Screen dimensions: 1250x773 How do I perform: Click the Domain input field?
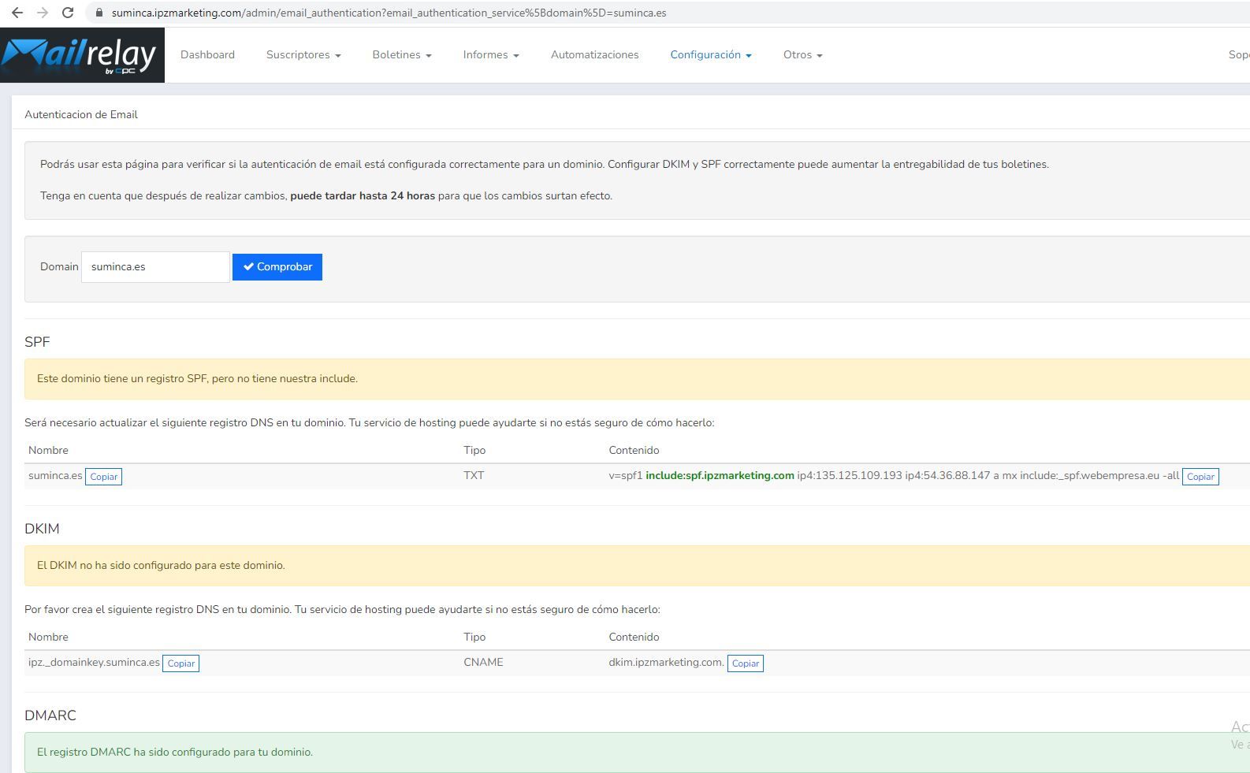tap(155, 266)
